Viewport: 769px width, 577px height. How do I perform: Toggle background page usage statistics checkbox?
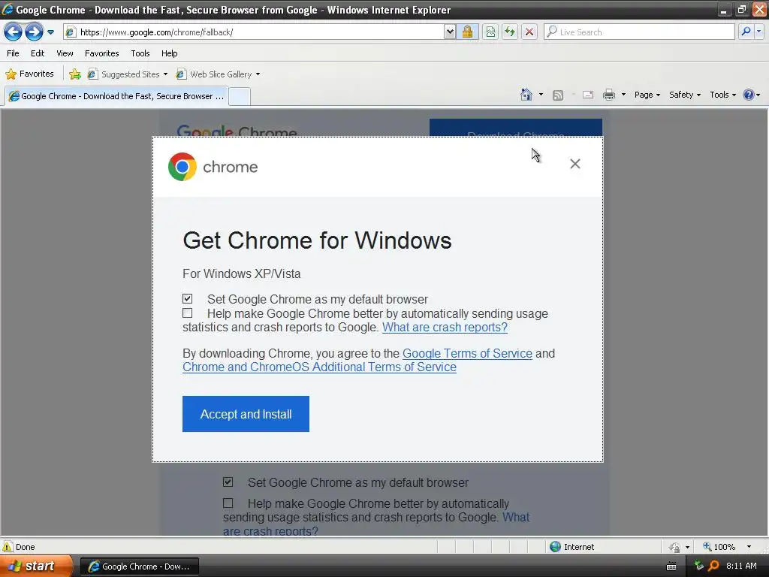pyautogui.click(x=228, y=503)
